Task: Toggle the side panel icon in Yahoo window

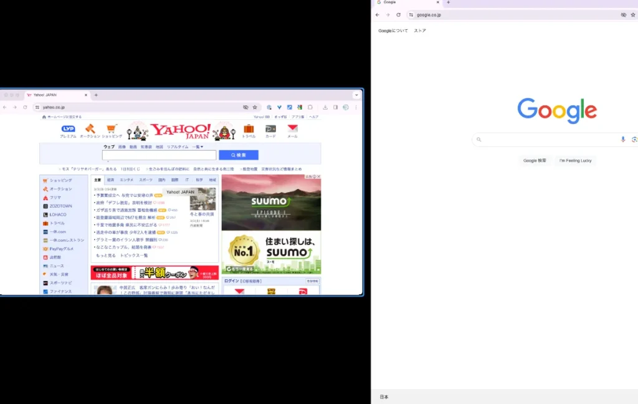Action: click(x=335, y=107)
